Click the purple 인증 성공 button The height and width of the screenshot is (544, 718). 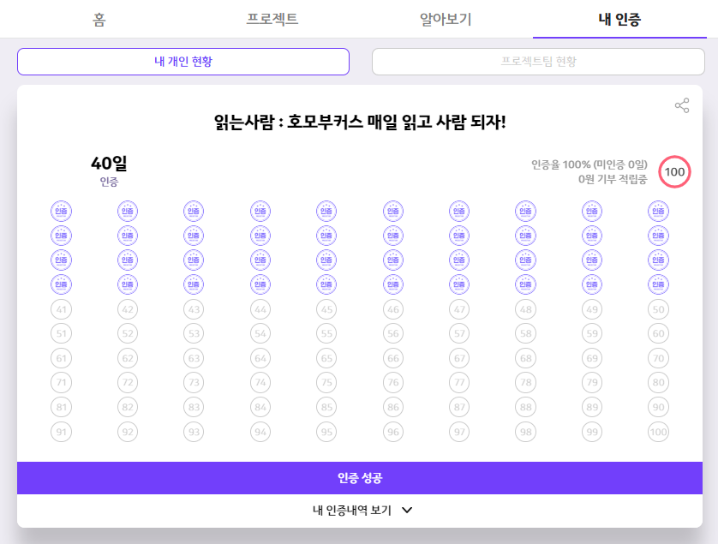(360, 478)
